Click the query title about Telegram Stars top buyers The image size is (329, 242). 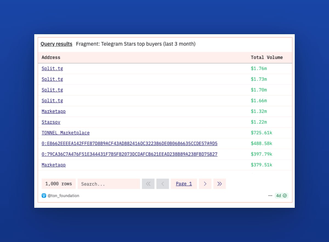(x=136, y=44)
